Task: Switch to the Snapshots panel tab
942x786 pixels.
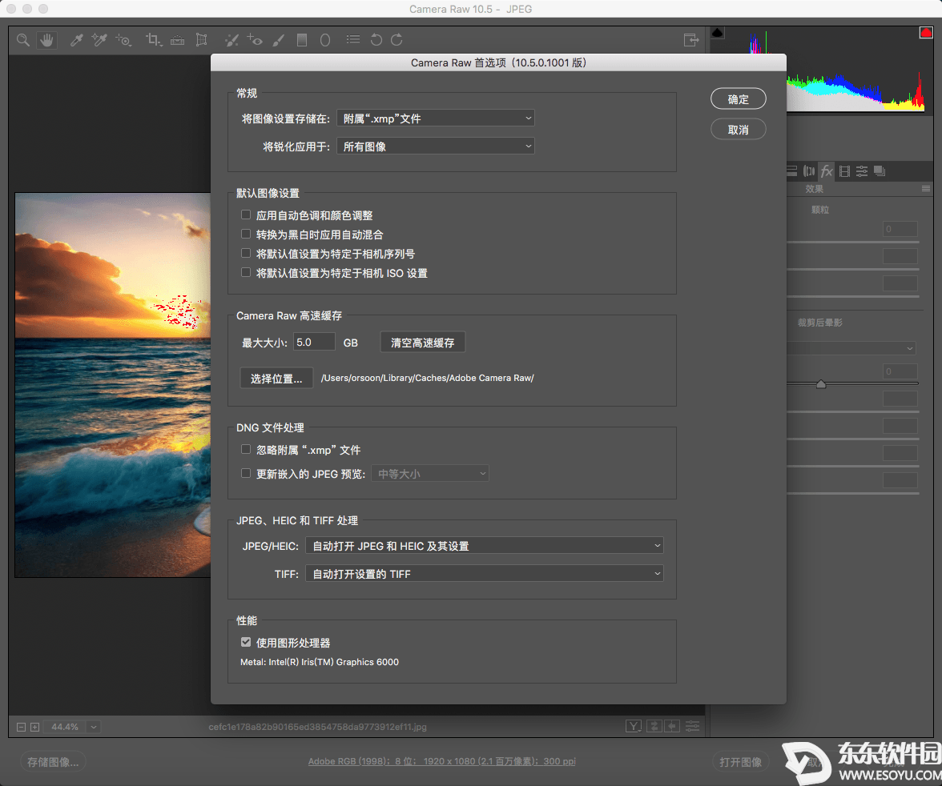Action: tap(880, 171)
